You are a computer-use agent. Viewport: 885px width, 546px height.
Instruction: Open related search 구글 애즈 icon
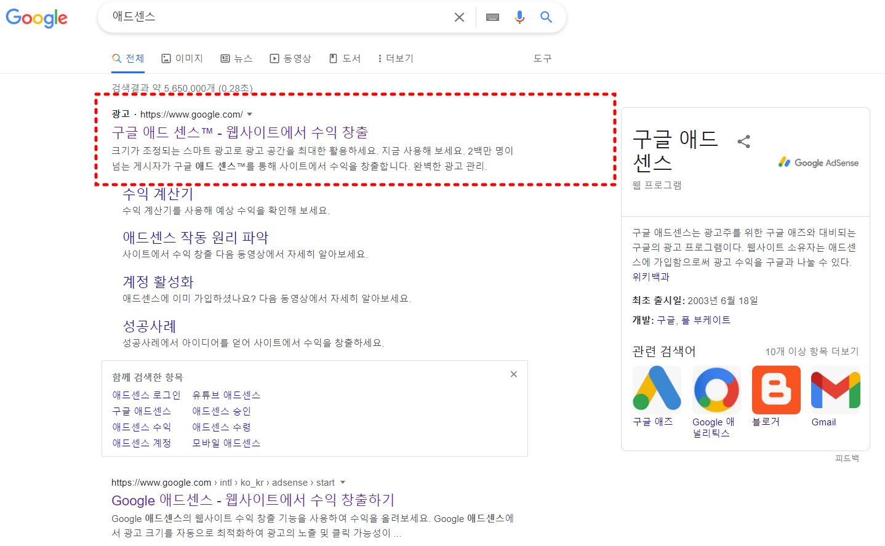(x=657, y=390)
